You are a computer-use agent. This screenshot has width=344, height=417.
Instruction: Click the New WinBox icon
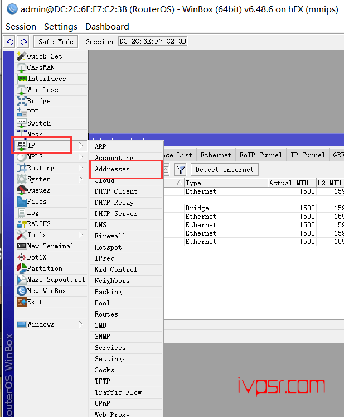point(21,291)
